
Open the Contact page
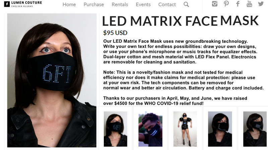tap(167, 4)
